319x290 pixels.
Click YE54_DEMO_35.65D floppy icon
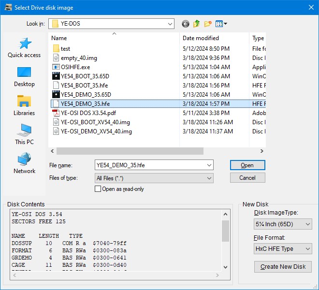(x=56, y=94)
